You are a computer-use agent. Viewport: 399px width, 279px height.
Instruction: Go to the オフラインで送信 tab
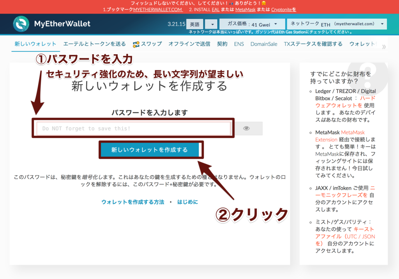[x=189, y=44]
